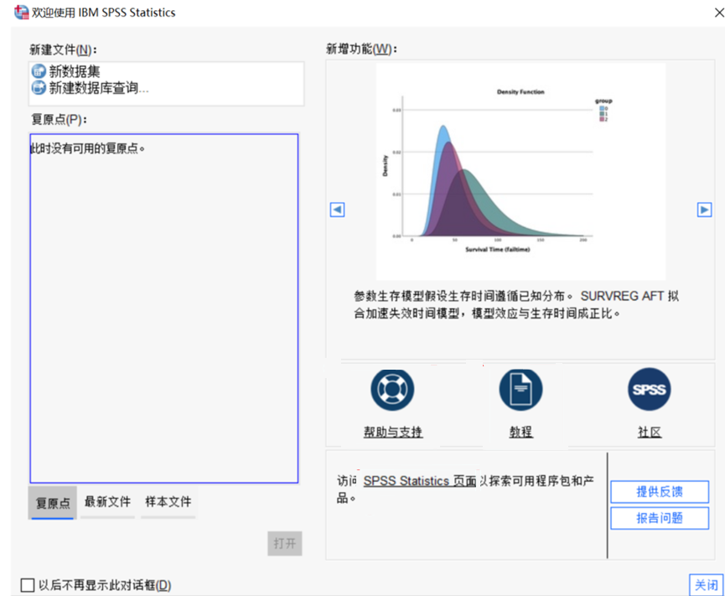Open the tutorial document icon
This screenshot has height=596, width=725.
(x=520, y=390)
